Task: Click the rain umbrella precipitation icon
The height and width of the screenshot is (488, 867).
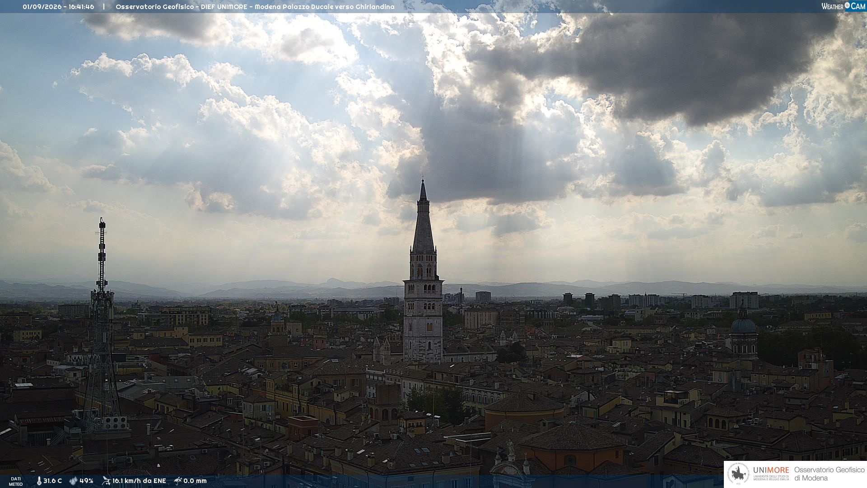Action: pos(178,481)
